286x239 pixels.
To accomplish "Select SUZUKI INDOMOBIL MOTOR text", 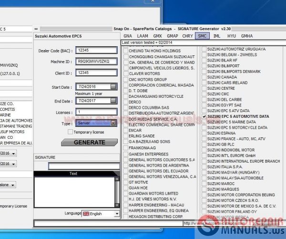I will 231,150.
